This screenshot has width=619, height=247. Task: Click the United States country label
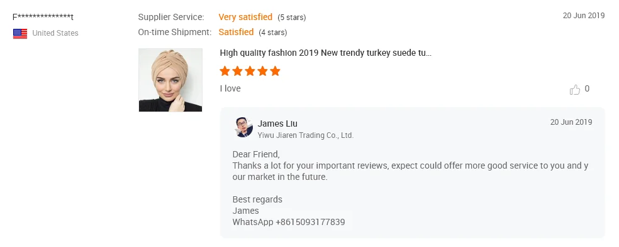pos(55,33)
